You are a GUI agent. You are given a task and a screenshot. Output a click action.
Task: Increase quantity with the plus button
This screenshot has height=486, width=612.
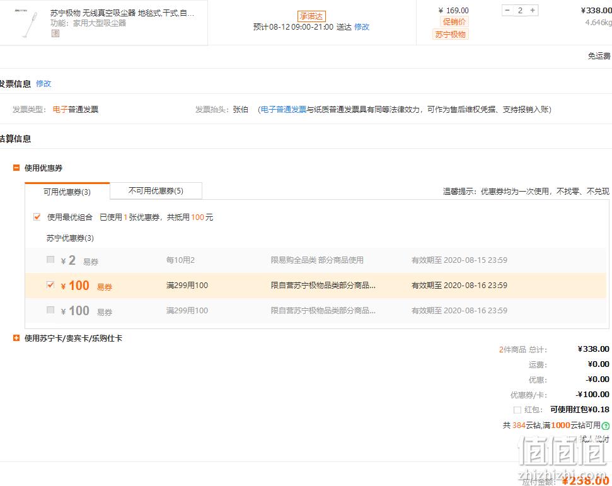click(x=533, y=11)
